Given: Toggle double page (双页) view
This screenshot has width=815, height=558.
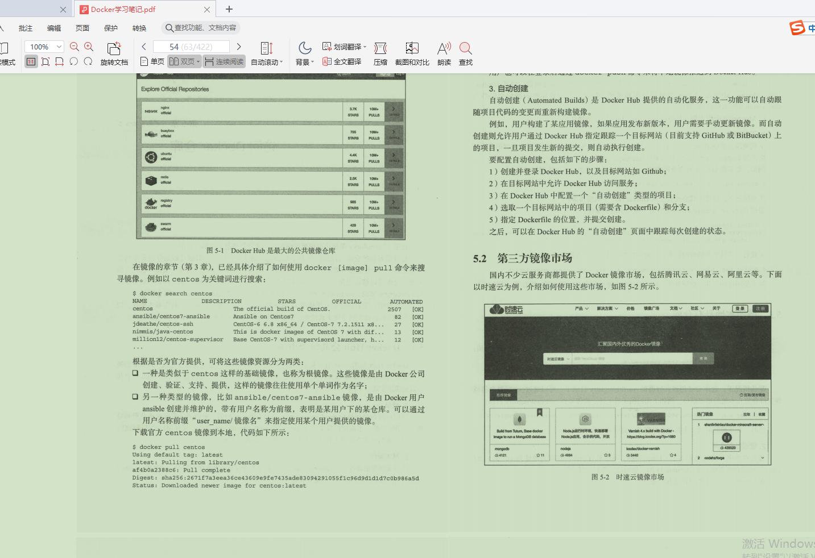Looking at the screenshot, I should [182, 61].
